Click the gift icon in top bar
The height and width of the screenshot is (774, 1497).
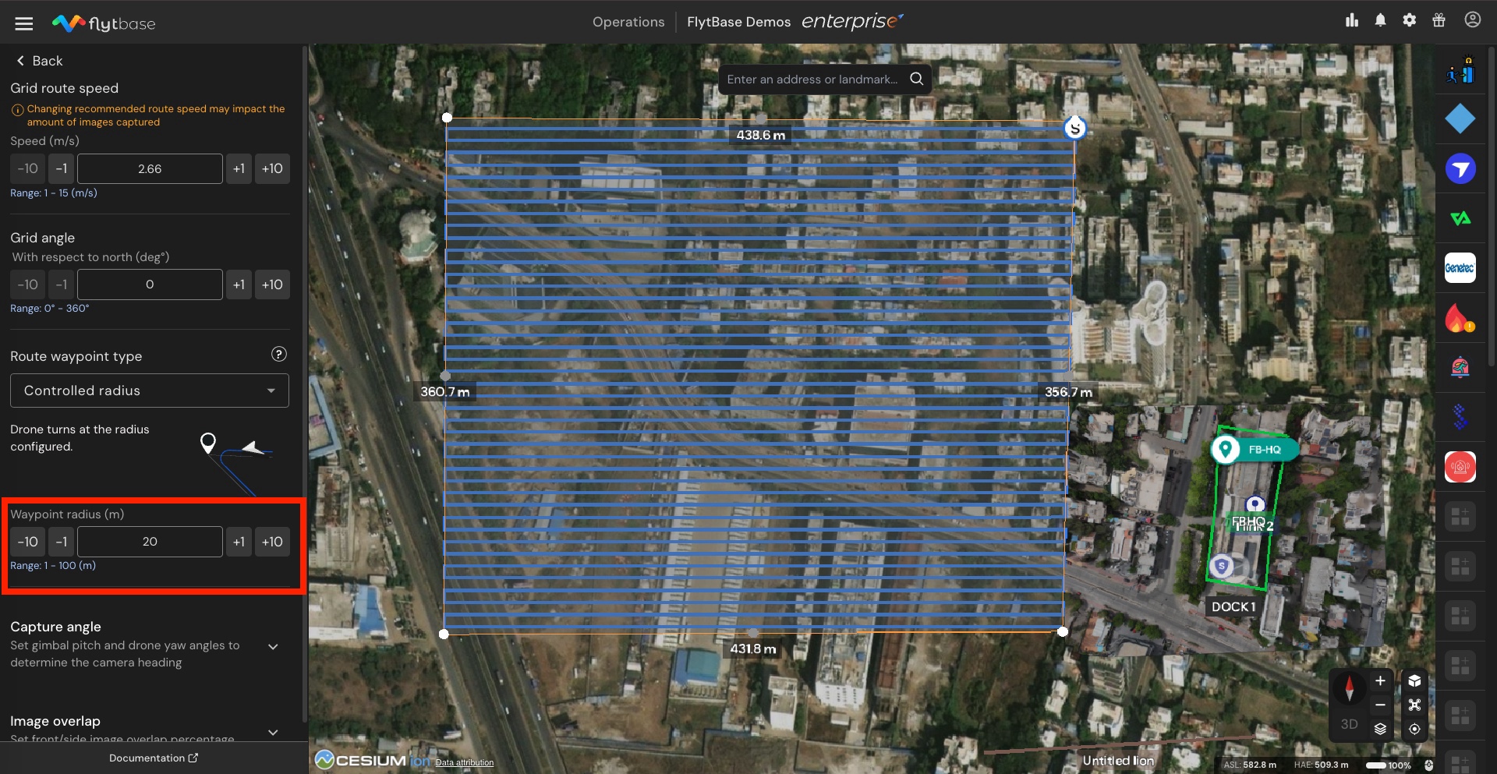[x=1439, y=20]
